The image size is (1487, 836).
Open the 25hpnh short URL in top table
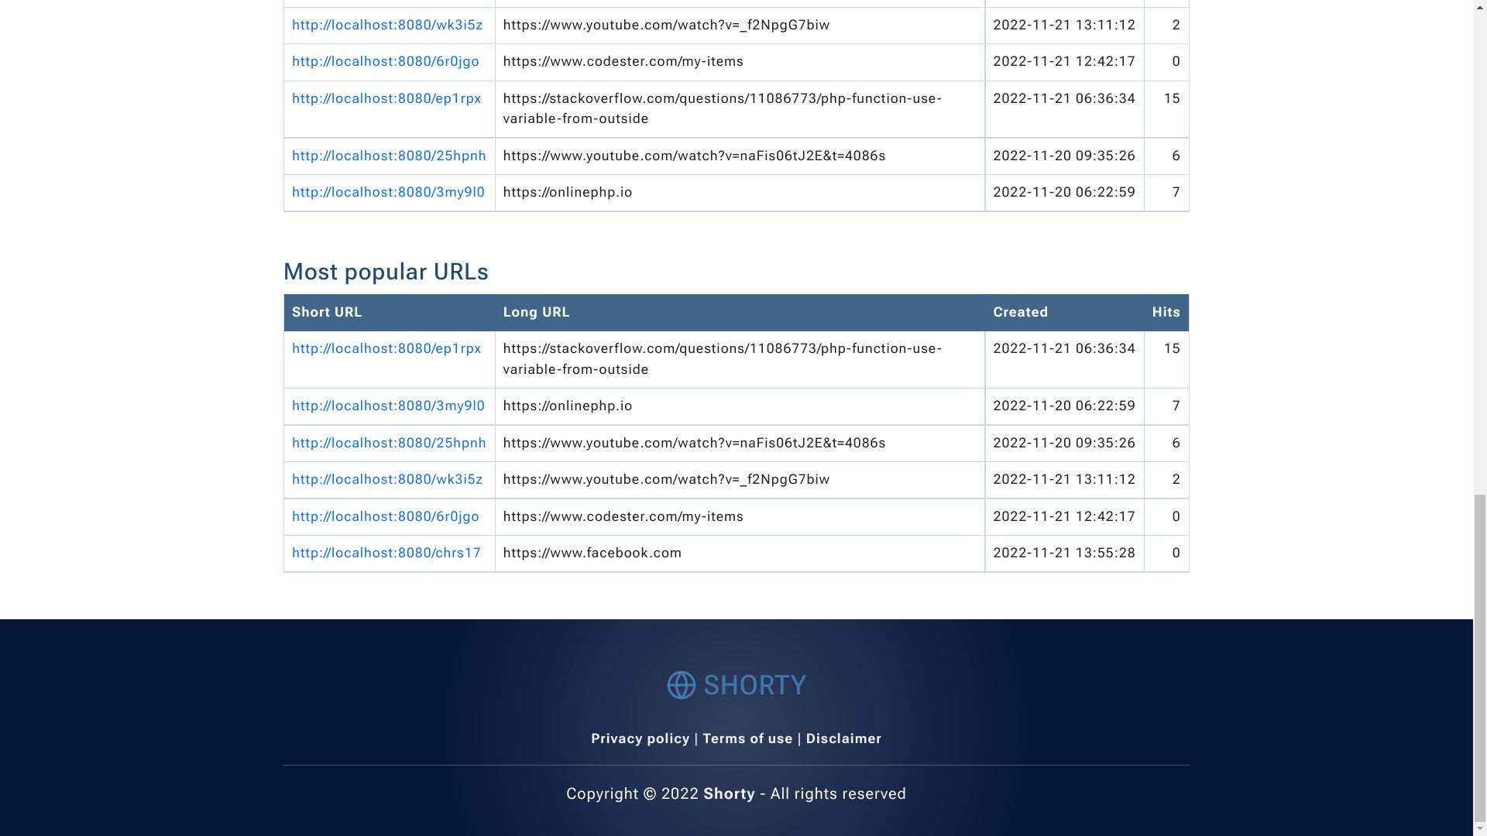coord(389,156)
